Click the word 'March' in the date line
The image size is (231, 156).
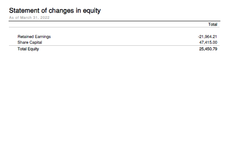tap(26, 18)
